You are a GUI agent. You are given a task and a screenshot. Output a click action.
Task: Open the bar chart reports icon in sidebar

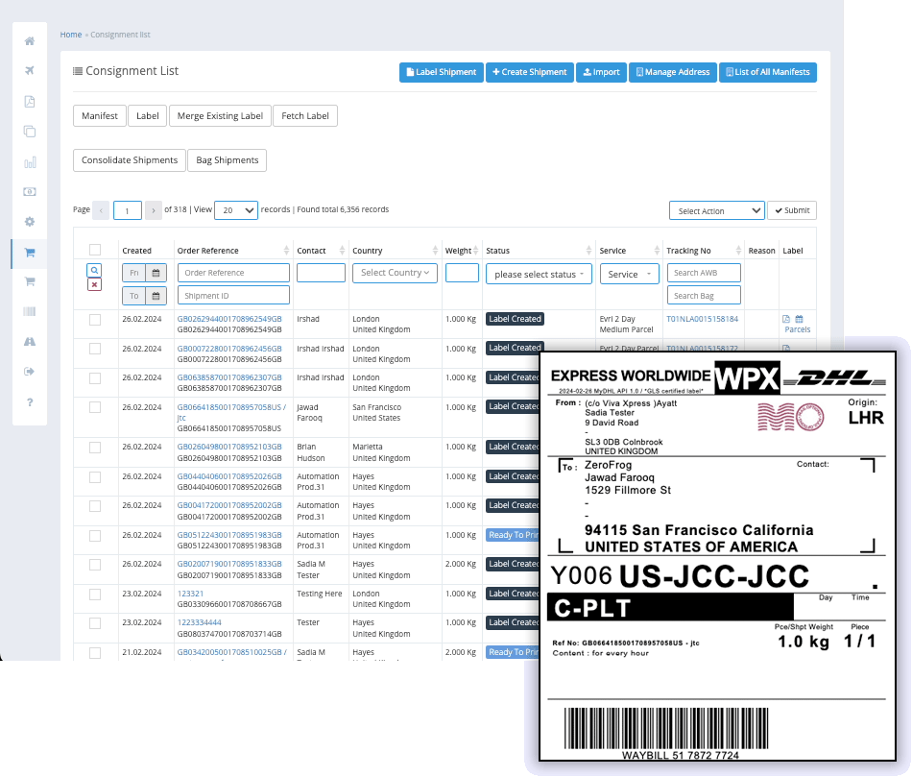30,162
